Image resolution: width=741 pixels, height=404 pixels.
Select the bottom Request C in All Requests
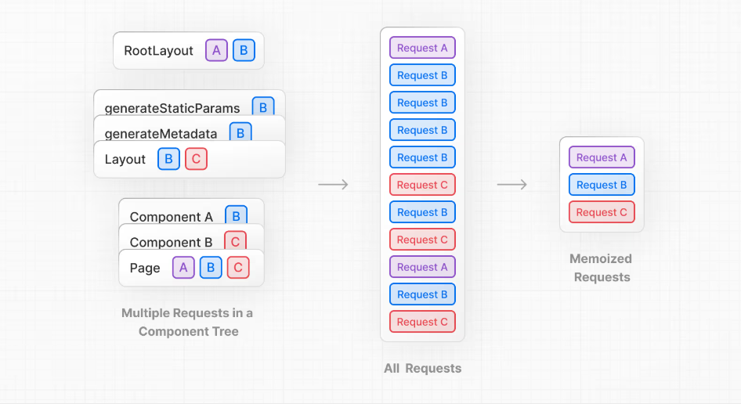tap(422, 322)
